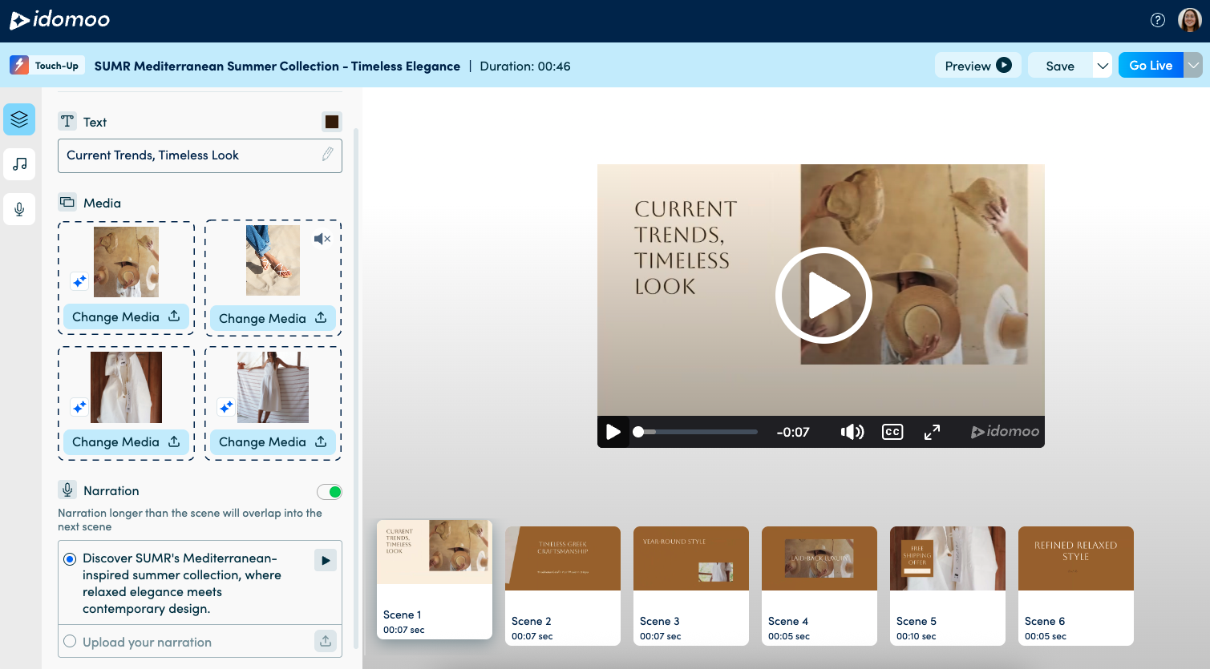Click the pencil edit icon in text field

(x=327, y=155)
